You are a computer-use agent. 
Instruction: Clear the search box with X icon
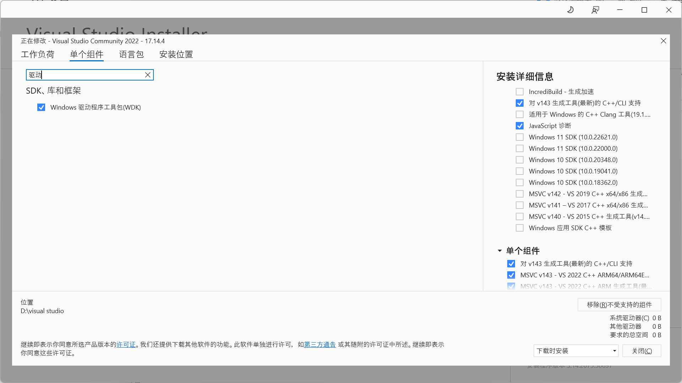click(148, 75)
